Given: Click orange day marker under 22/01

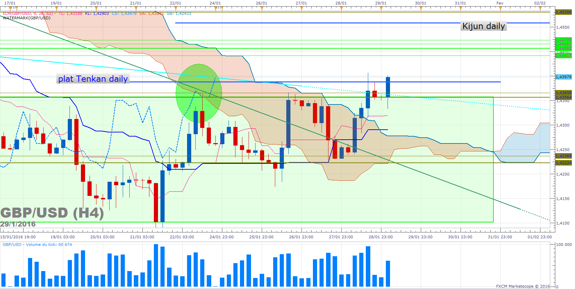Looking at the screenshot, I should click(176, 8).
